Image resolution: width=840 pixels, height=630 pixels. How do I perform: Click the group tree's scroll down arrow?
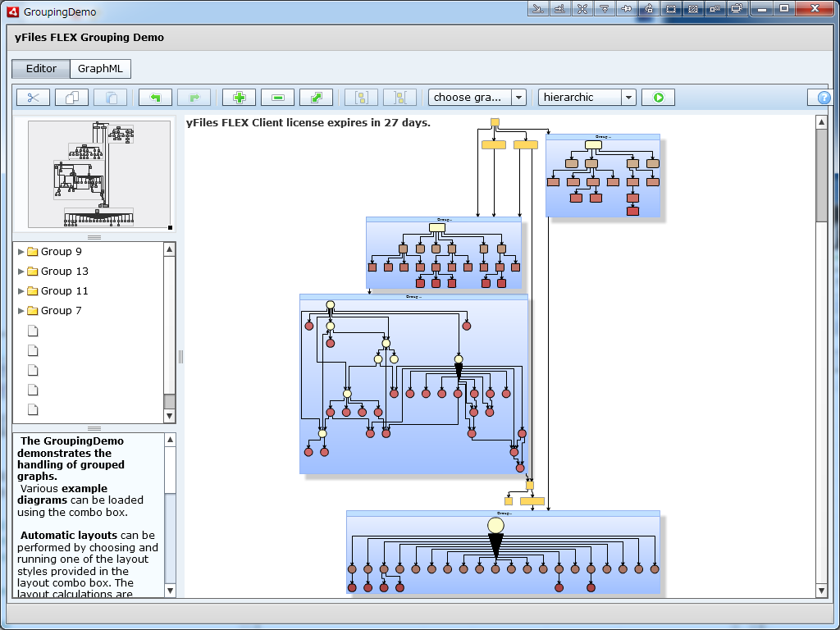[169, 416]
